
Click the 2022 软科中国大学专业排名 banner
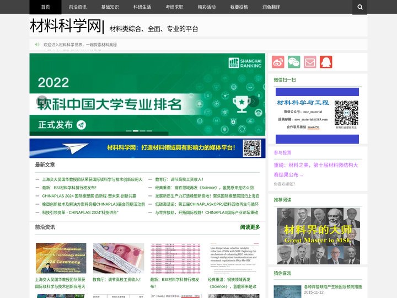pos(147,94)
